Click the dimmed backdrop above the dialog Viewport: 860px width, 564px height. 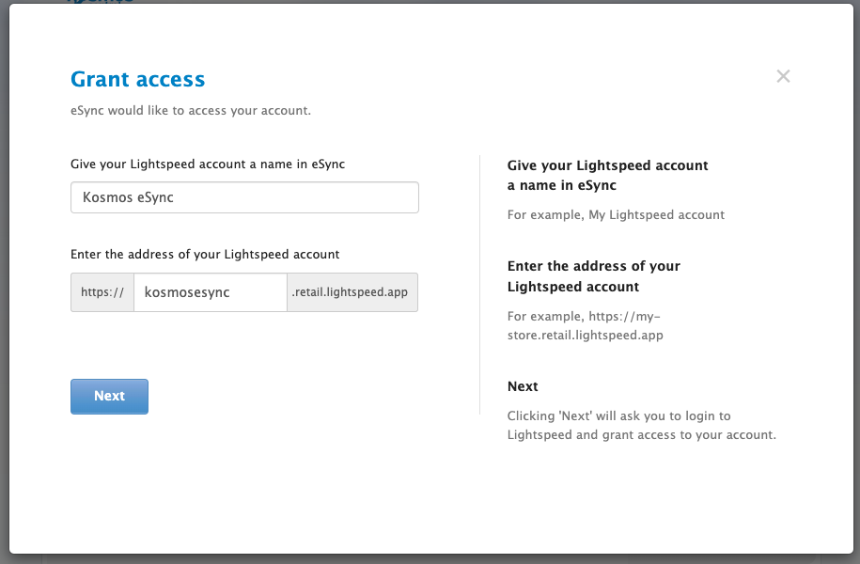470,2
